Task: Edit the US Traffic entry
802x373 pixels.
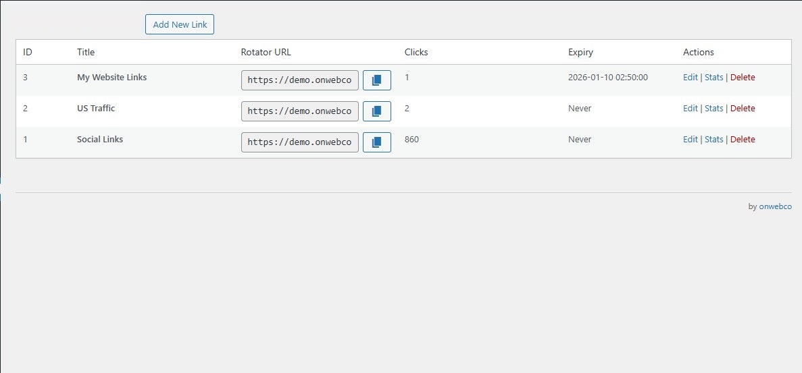Action: (690, 108)
